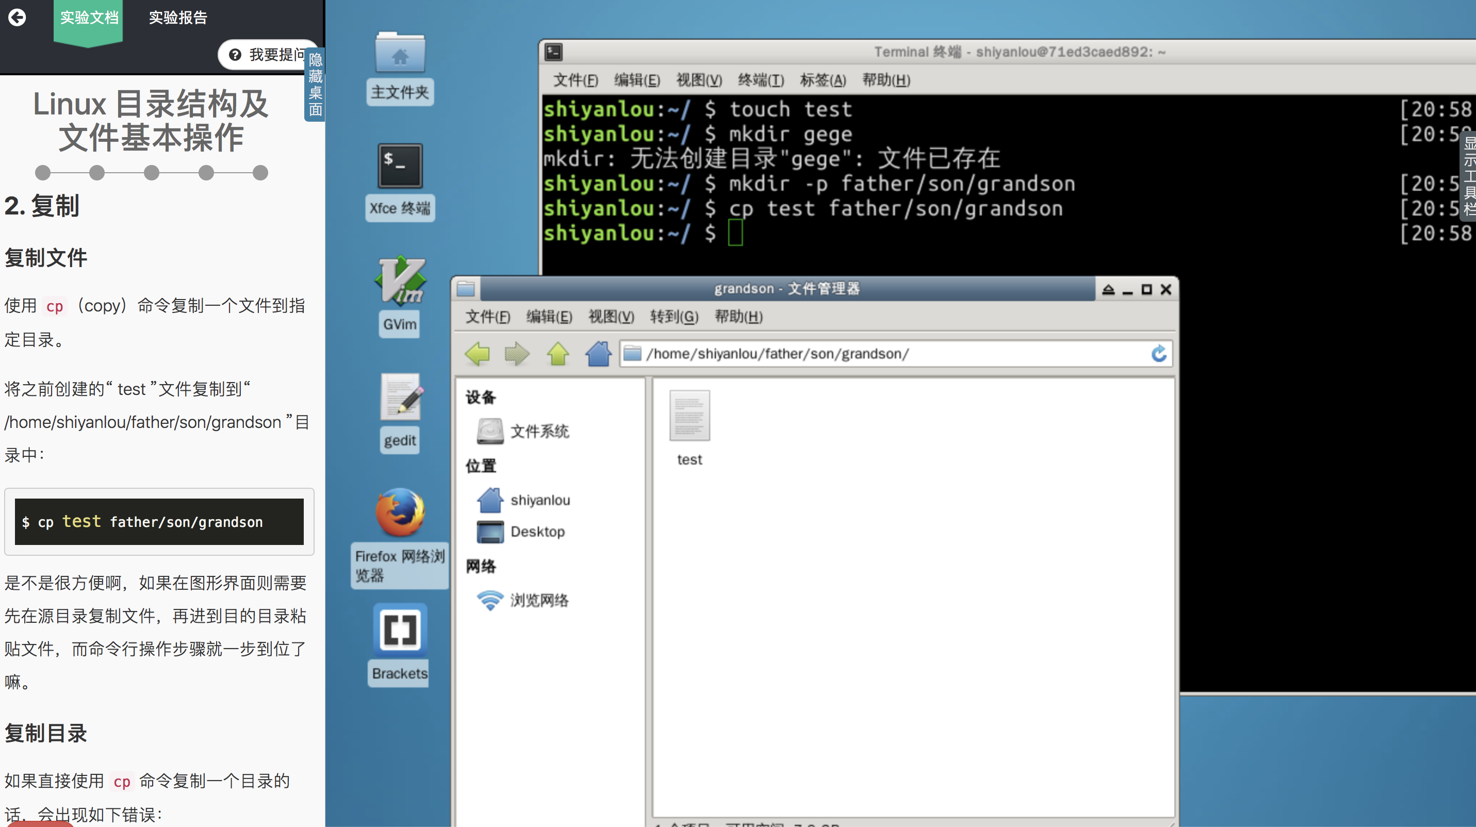The width and height of the screenshot is (1476, 827).
Task: Launch GVim from the desktop
Action: 400,282
